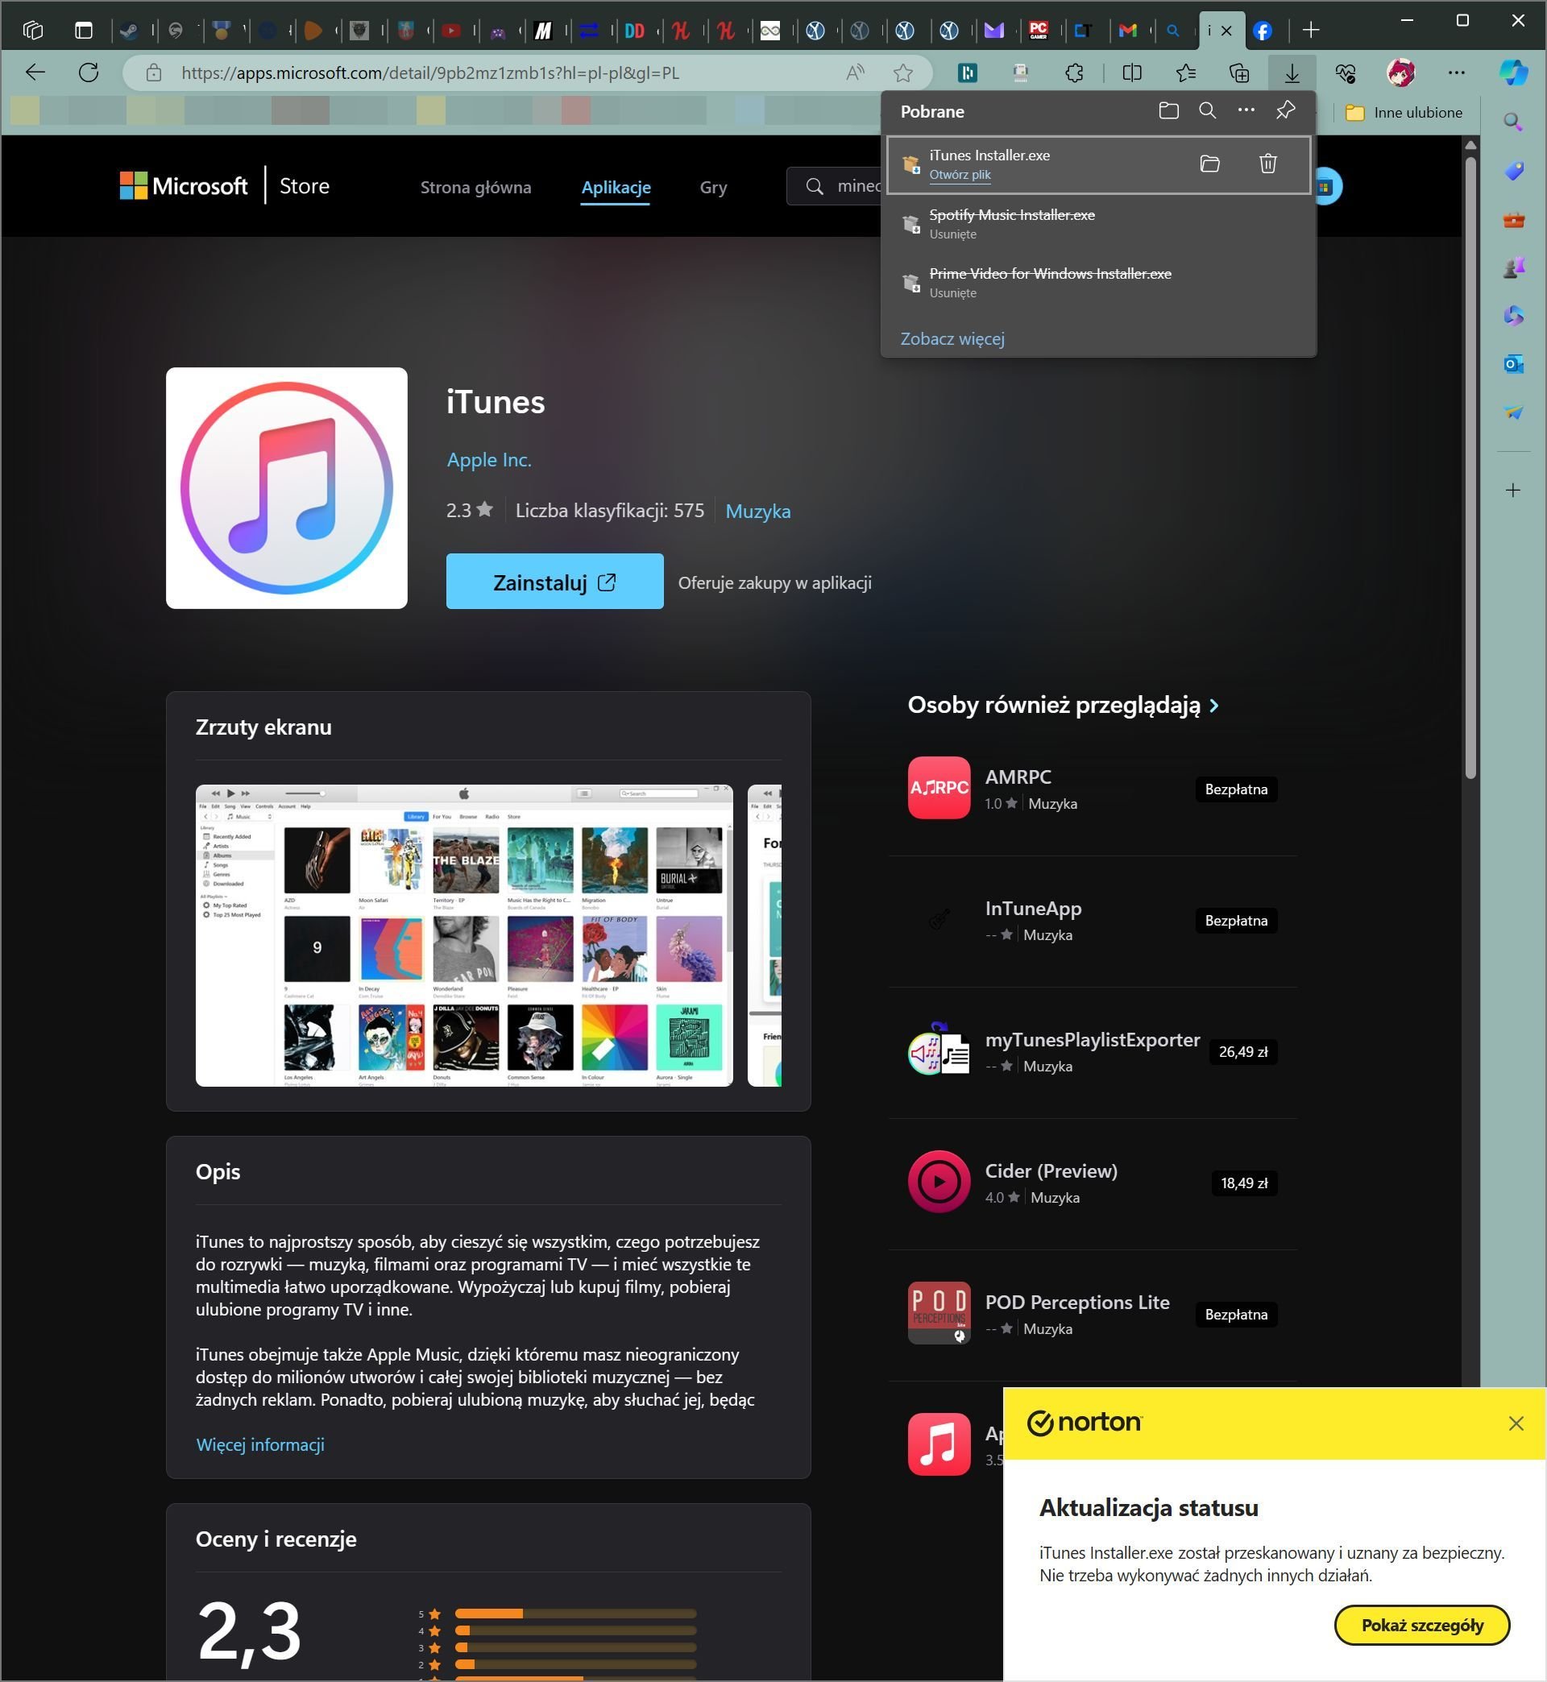
Task: Open the tab actions menu icon
Action: click(84, 30)
